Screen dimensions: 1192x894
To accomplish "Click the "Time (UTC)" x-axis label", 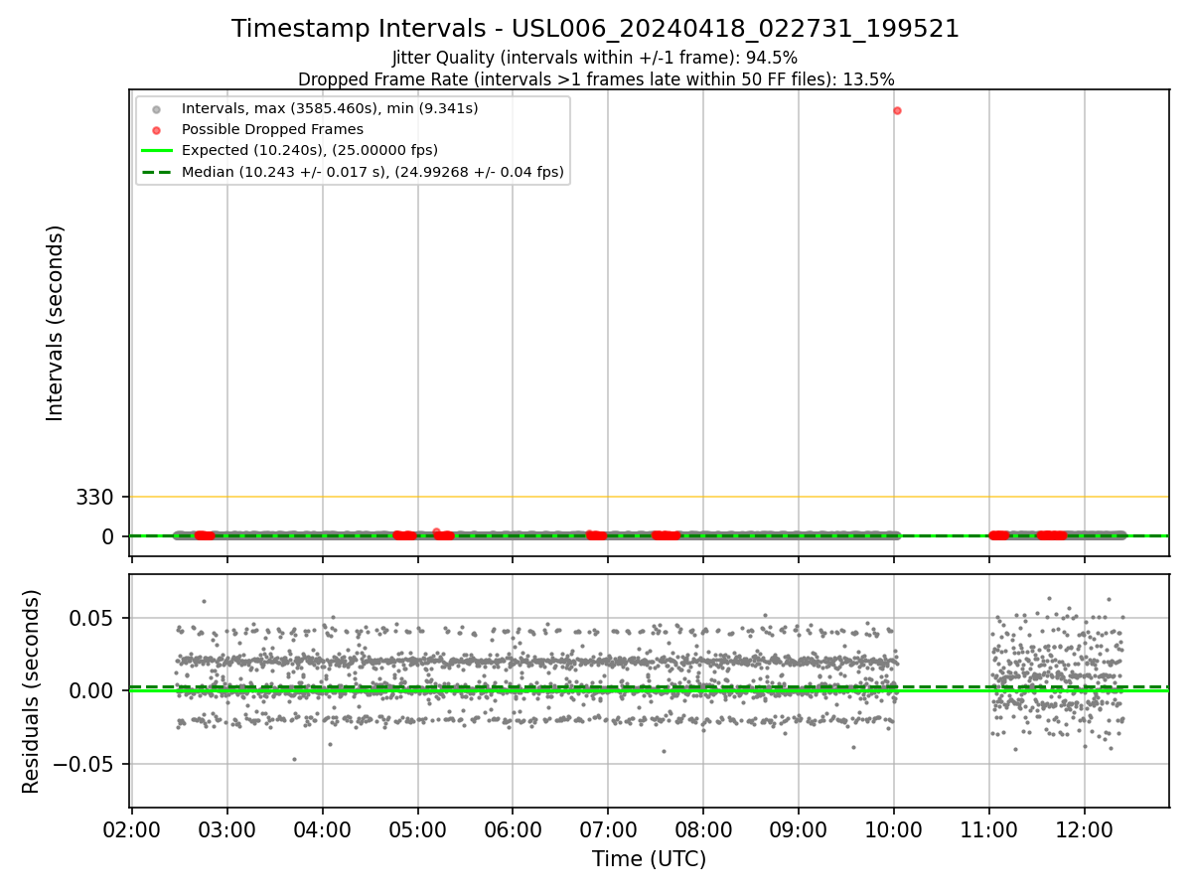I will pyautogui.click(x=650, y=859).
